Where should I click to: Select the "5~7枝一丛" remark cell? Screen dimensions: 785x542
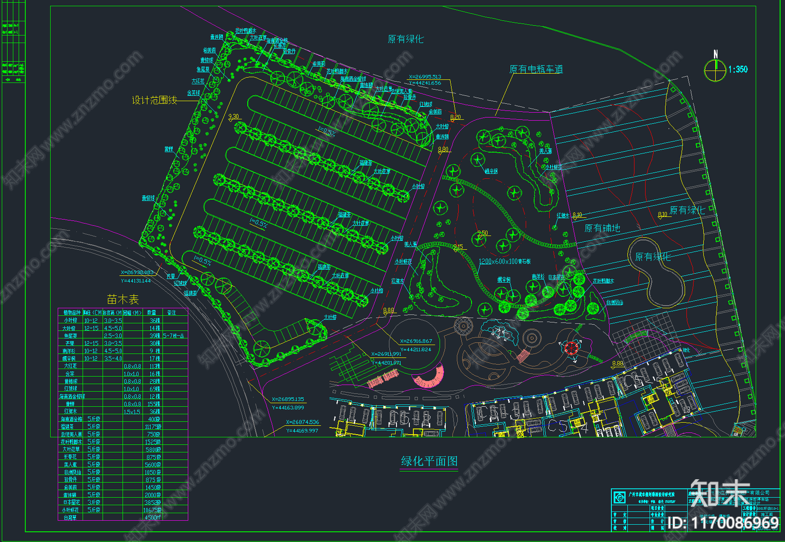tap(174, 336)
